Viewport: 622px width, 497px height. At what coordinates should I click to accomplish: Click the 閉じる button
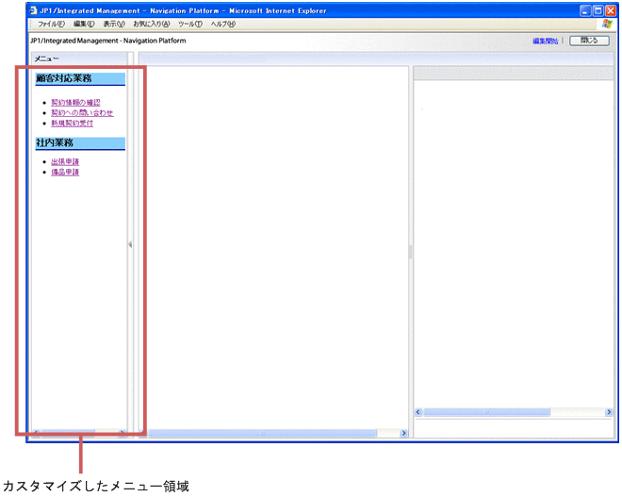click(589, 41)
